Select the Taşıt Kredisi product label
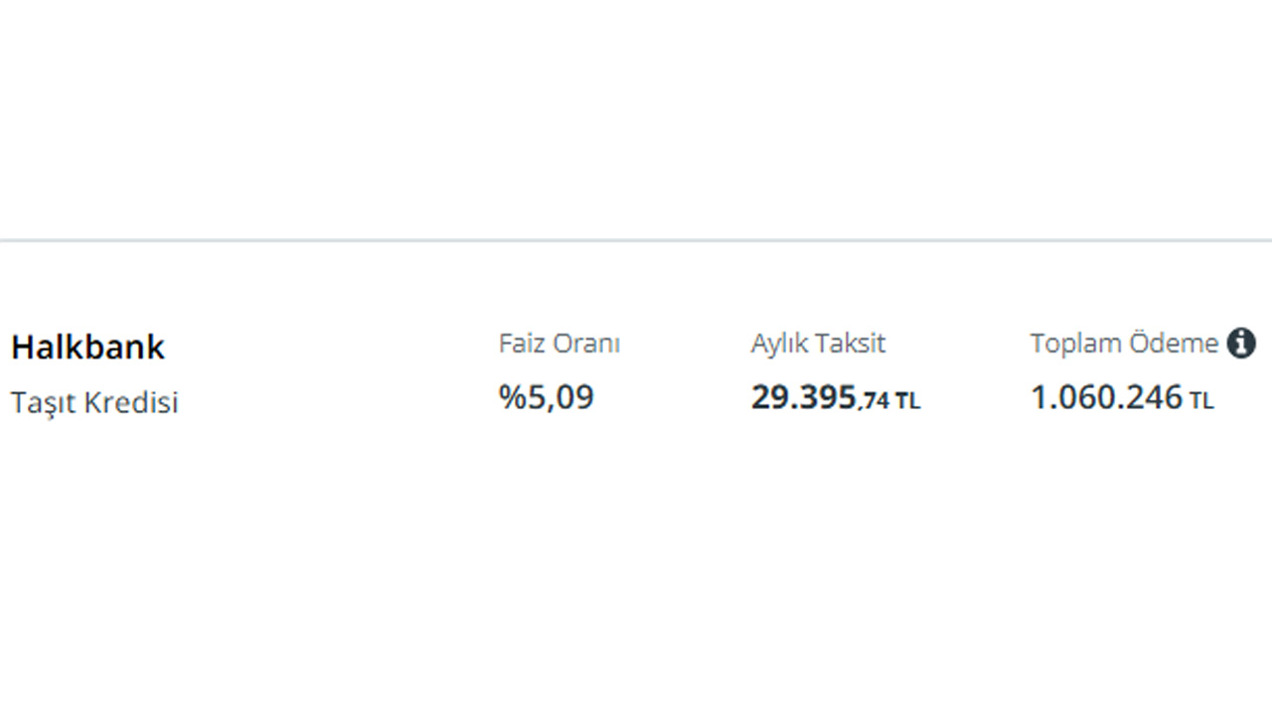 (94, 403)
